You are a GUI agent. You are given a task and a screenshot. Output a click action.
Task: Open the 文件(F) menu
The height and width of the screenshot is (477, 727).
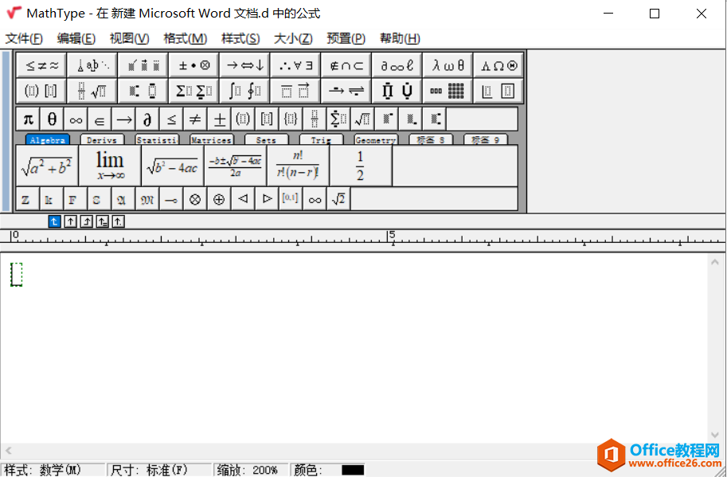pos(24,38)
